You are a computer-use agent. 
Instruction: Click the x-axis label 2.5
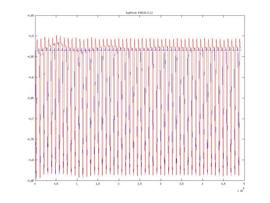point(139,184)
